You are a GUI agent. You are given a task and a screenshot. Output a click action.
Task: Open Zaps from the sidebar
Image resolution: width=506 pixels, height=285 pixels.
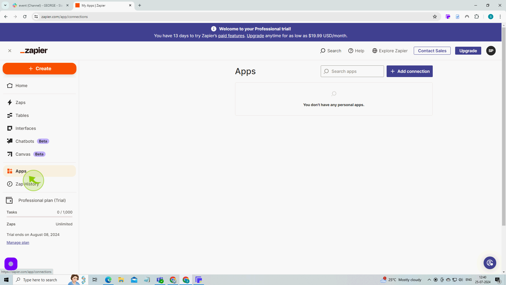tap(40, 102)
